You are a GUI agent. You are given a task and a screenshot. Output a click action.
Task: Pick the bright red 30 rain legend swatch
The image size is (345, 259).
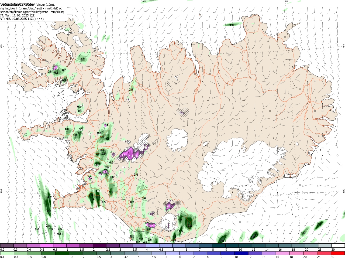click(338, 253)
